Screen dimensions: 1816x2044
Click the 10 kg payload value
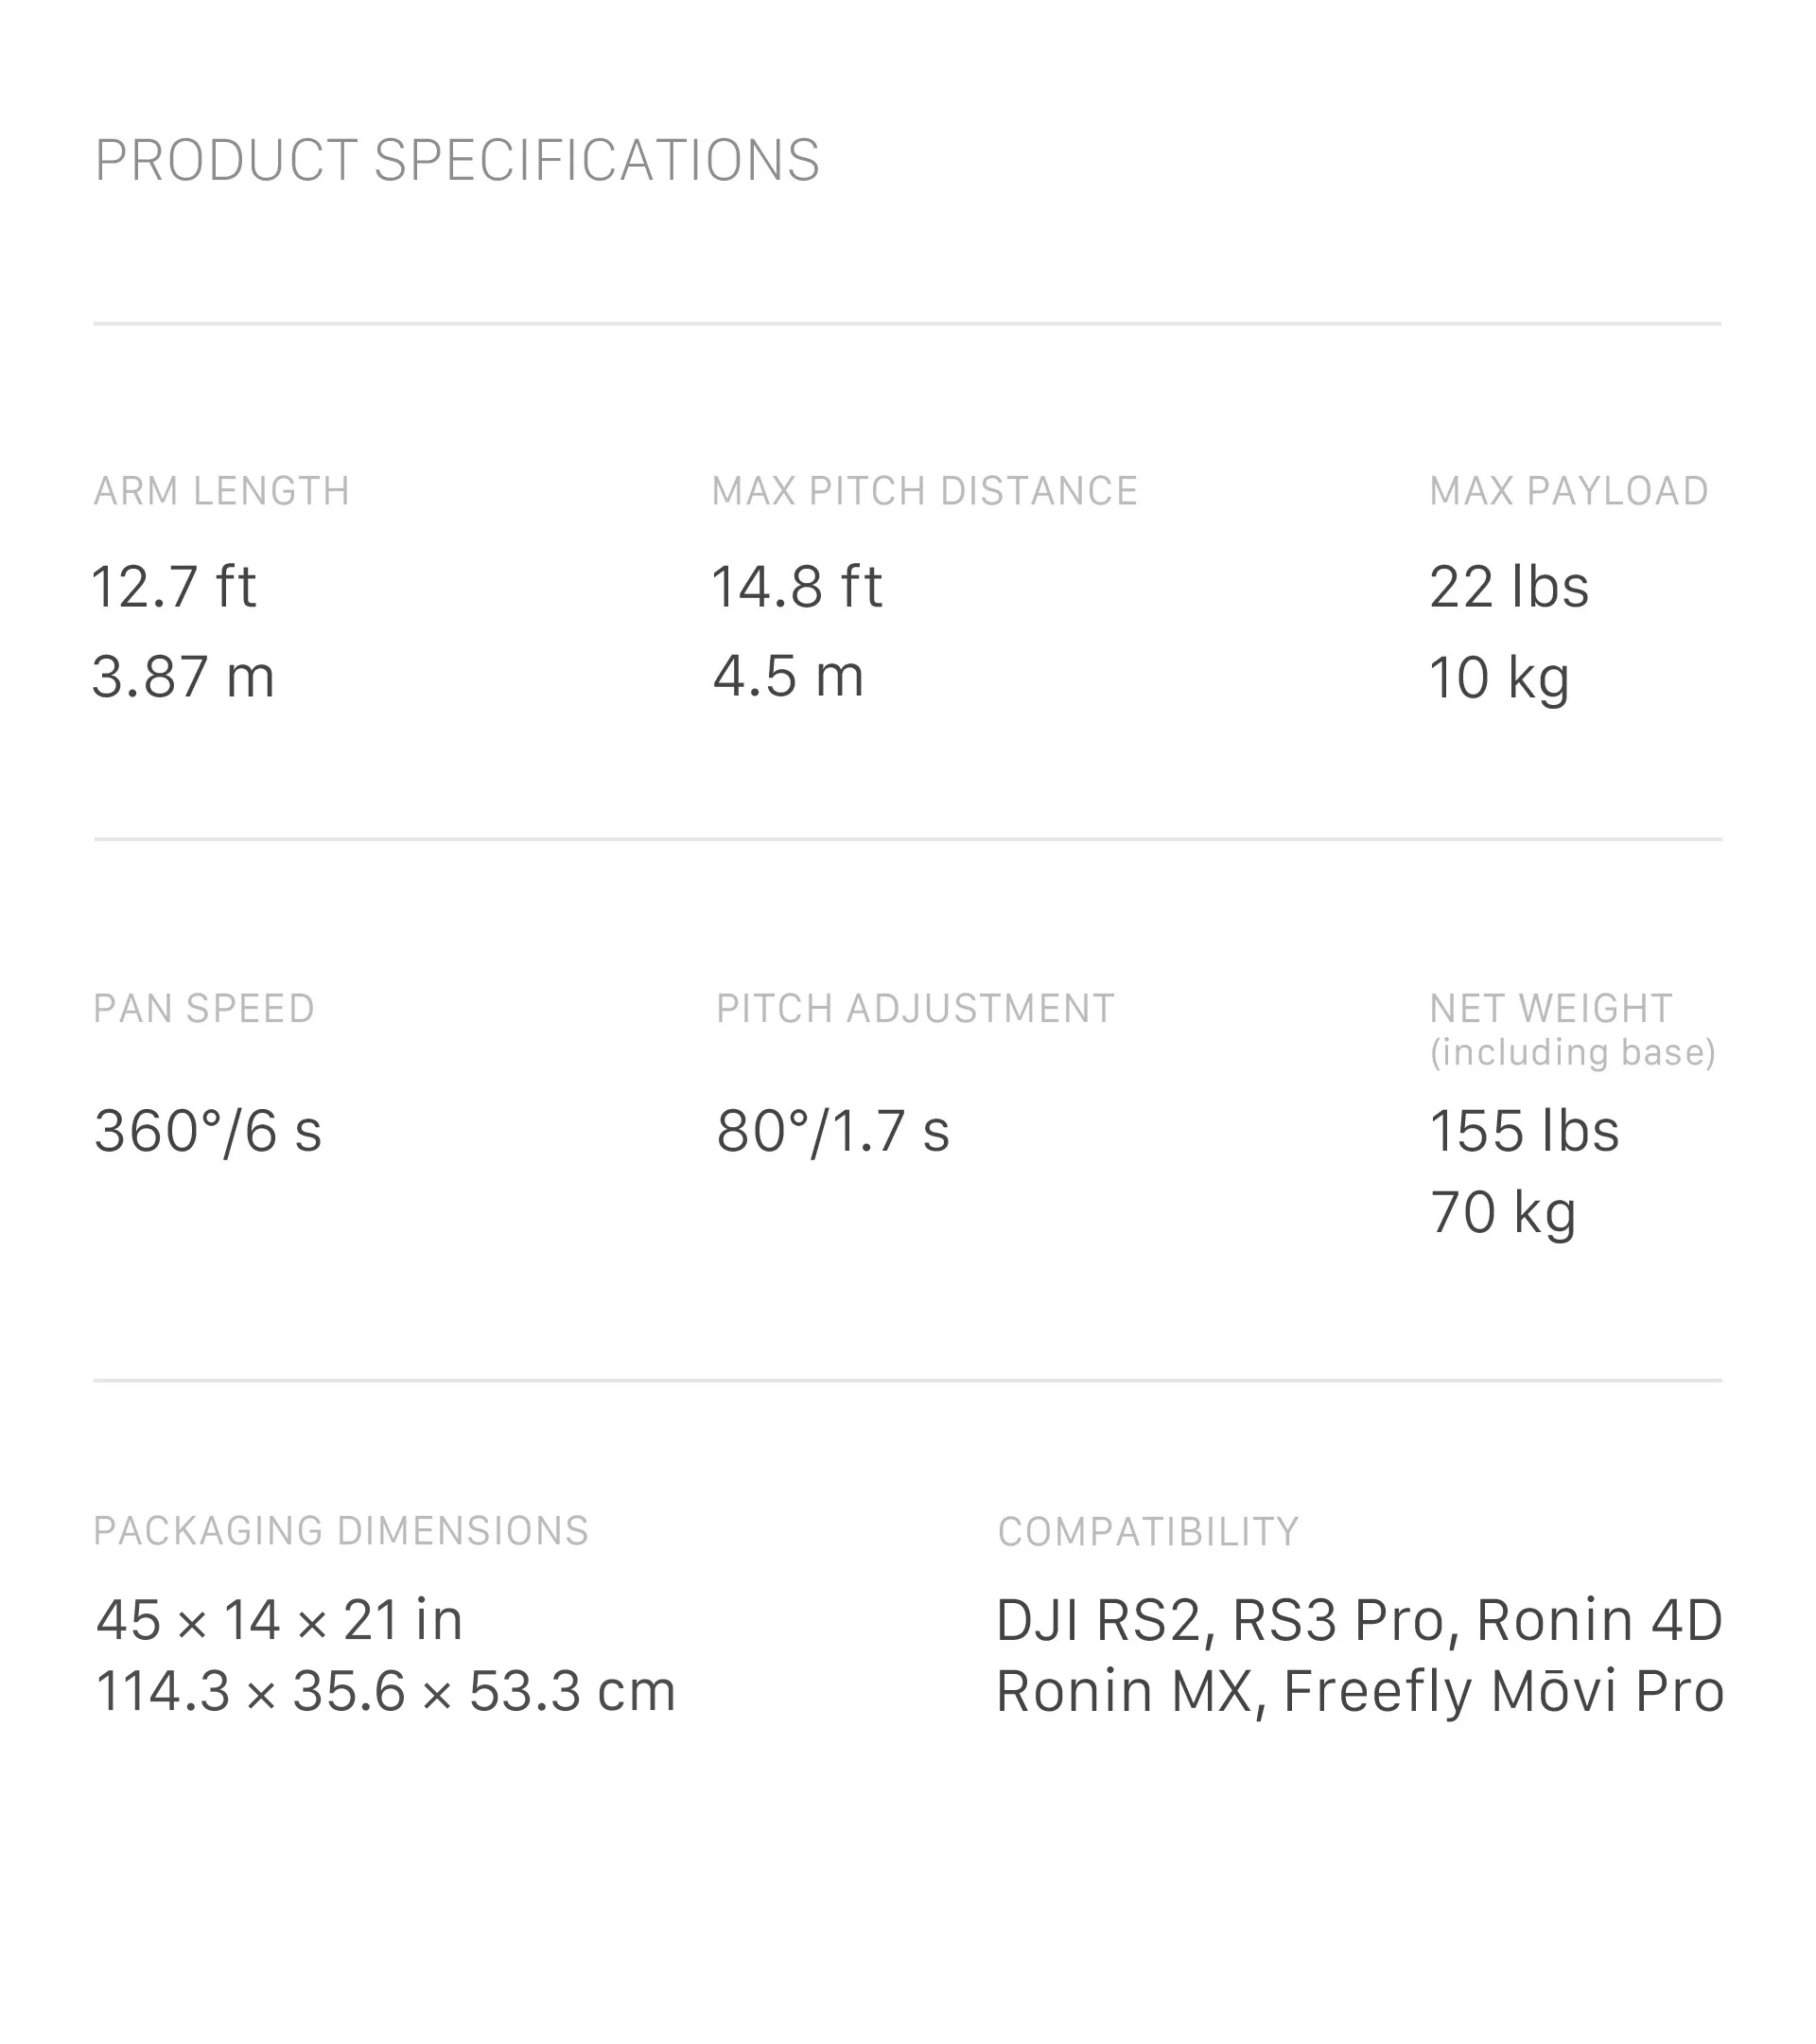coord(1499,678)
